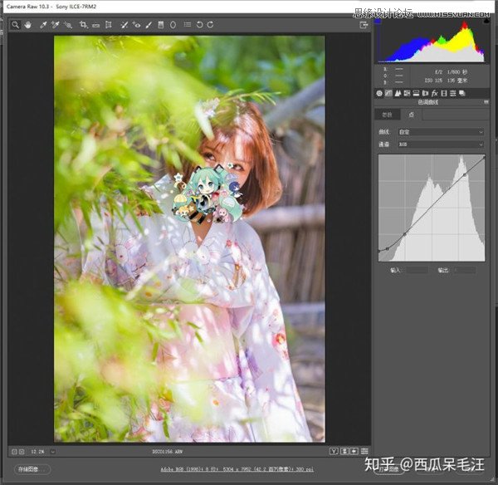
Task: Select the Zoom tool in the toolbar
Action: point(15,25)
